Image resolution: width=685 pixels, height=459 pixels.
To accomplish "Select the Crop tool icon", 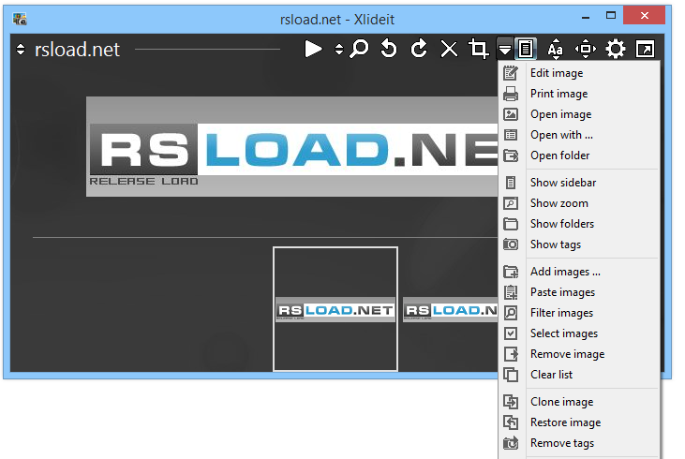I will (478, 49).
